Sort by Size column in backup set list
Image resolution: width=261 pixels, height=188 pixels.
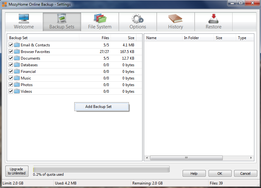[x=124, y=38]
